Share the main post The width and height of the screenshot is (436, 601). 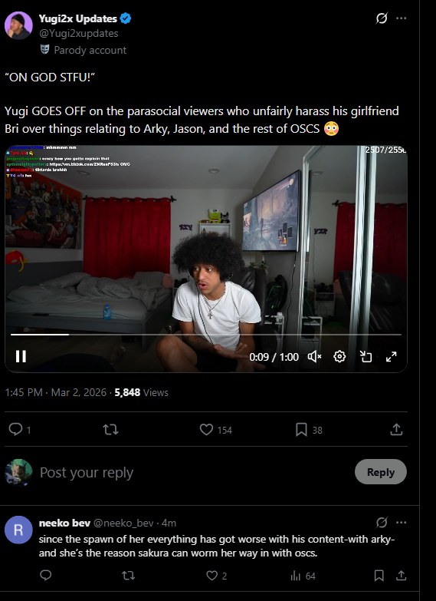coord(396,429)
